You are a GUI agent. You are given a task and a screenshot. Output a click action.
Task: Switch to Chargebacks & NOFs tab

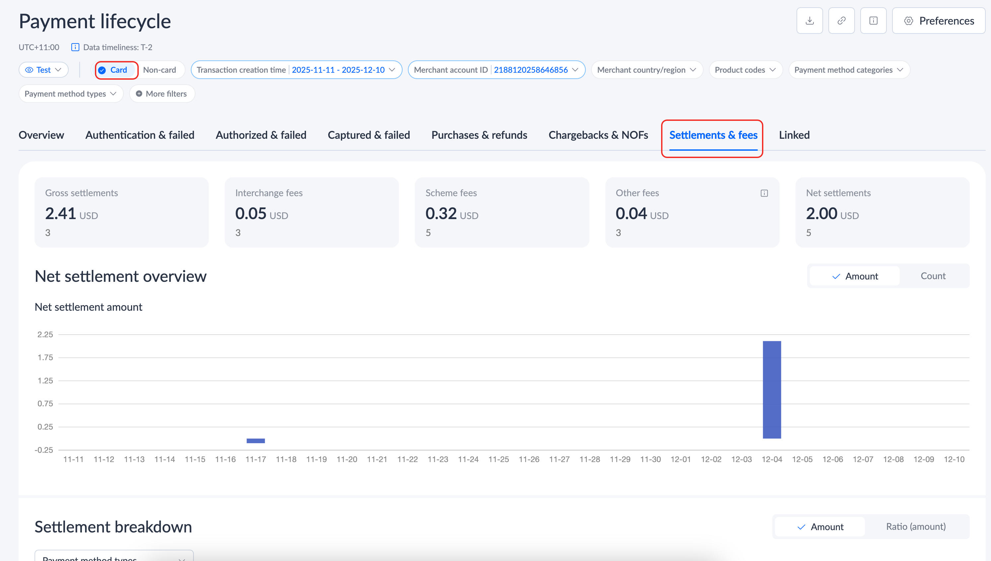[x=598, y=135]
